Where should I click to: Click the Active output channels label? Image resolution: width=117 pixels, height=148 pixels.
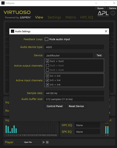click(x=28, y=66)
